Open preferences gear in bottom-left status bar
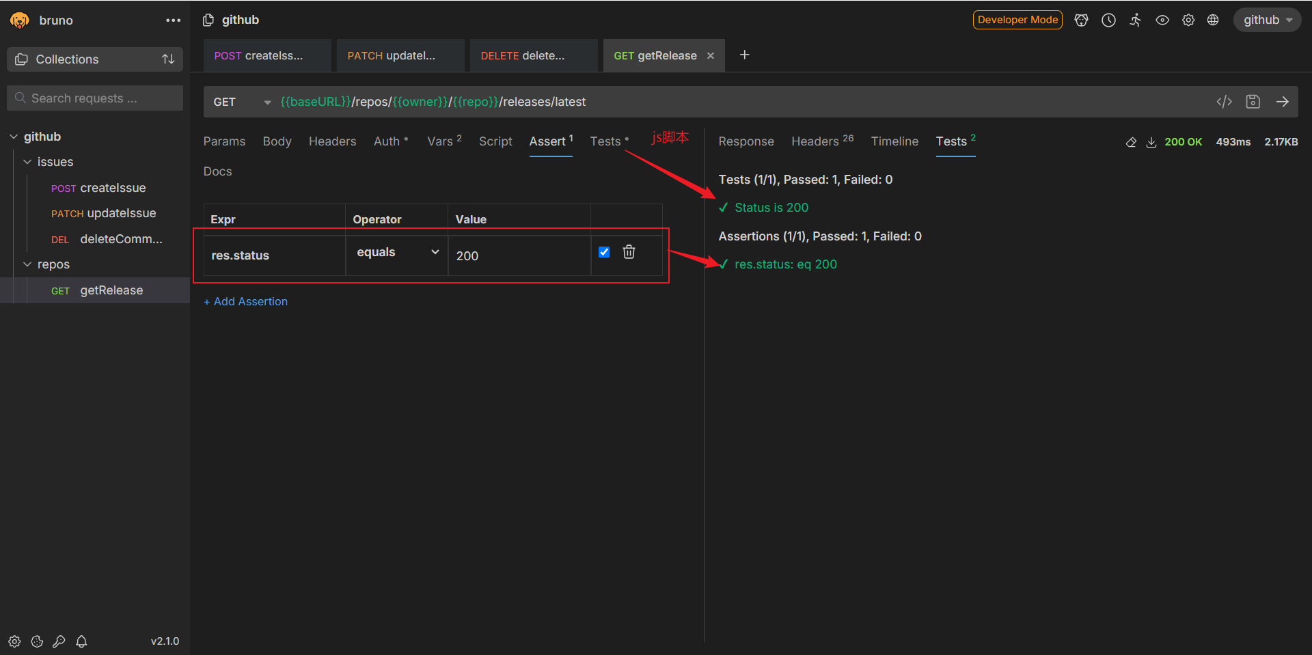Screen dimensions: 1312x655 pyautogui.click(x=14, y=641)
